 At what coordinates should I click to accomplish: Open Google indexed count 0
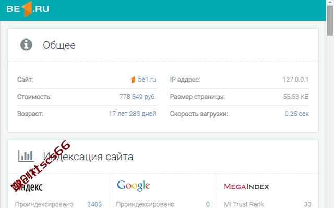coord(208,204)
